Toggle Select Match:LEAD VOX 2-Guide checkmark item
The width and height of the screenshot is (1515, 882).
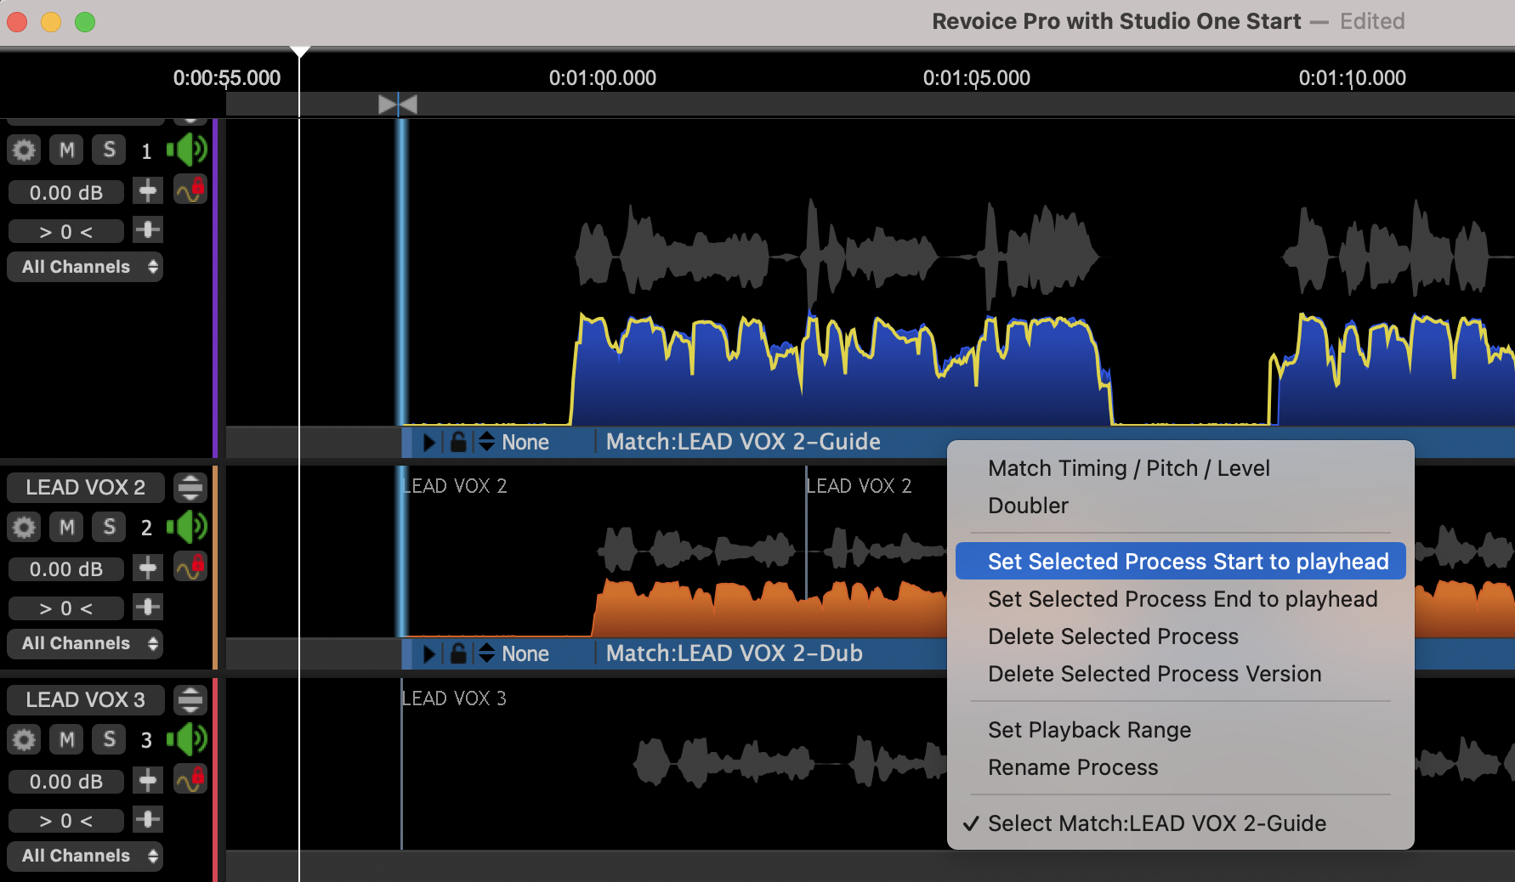1156,823
